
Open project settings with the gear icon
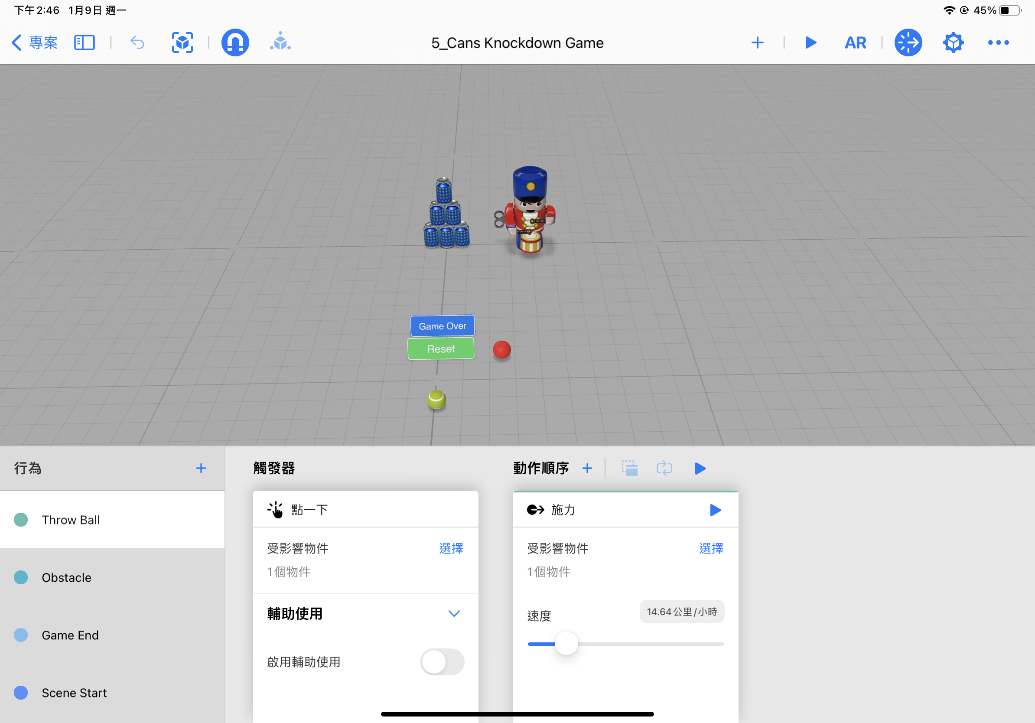[953, 42]
